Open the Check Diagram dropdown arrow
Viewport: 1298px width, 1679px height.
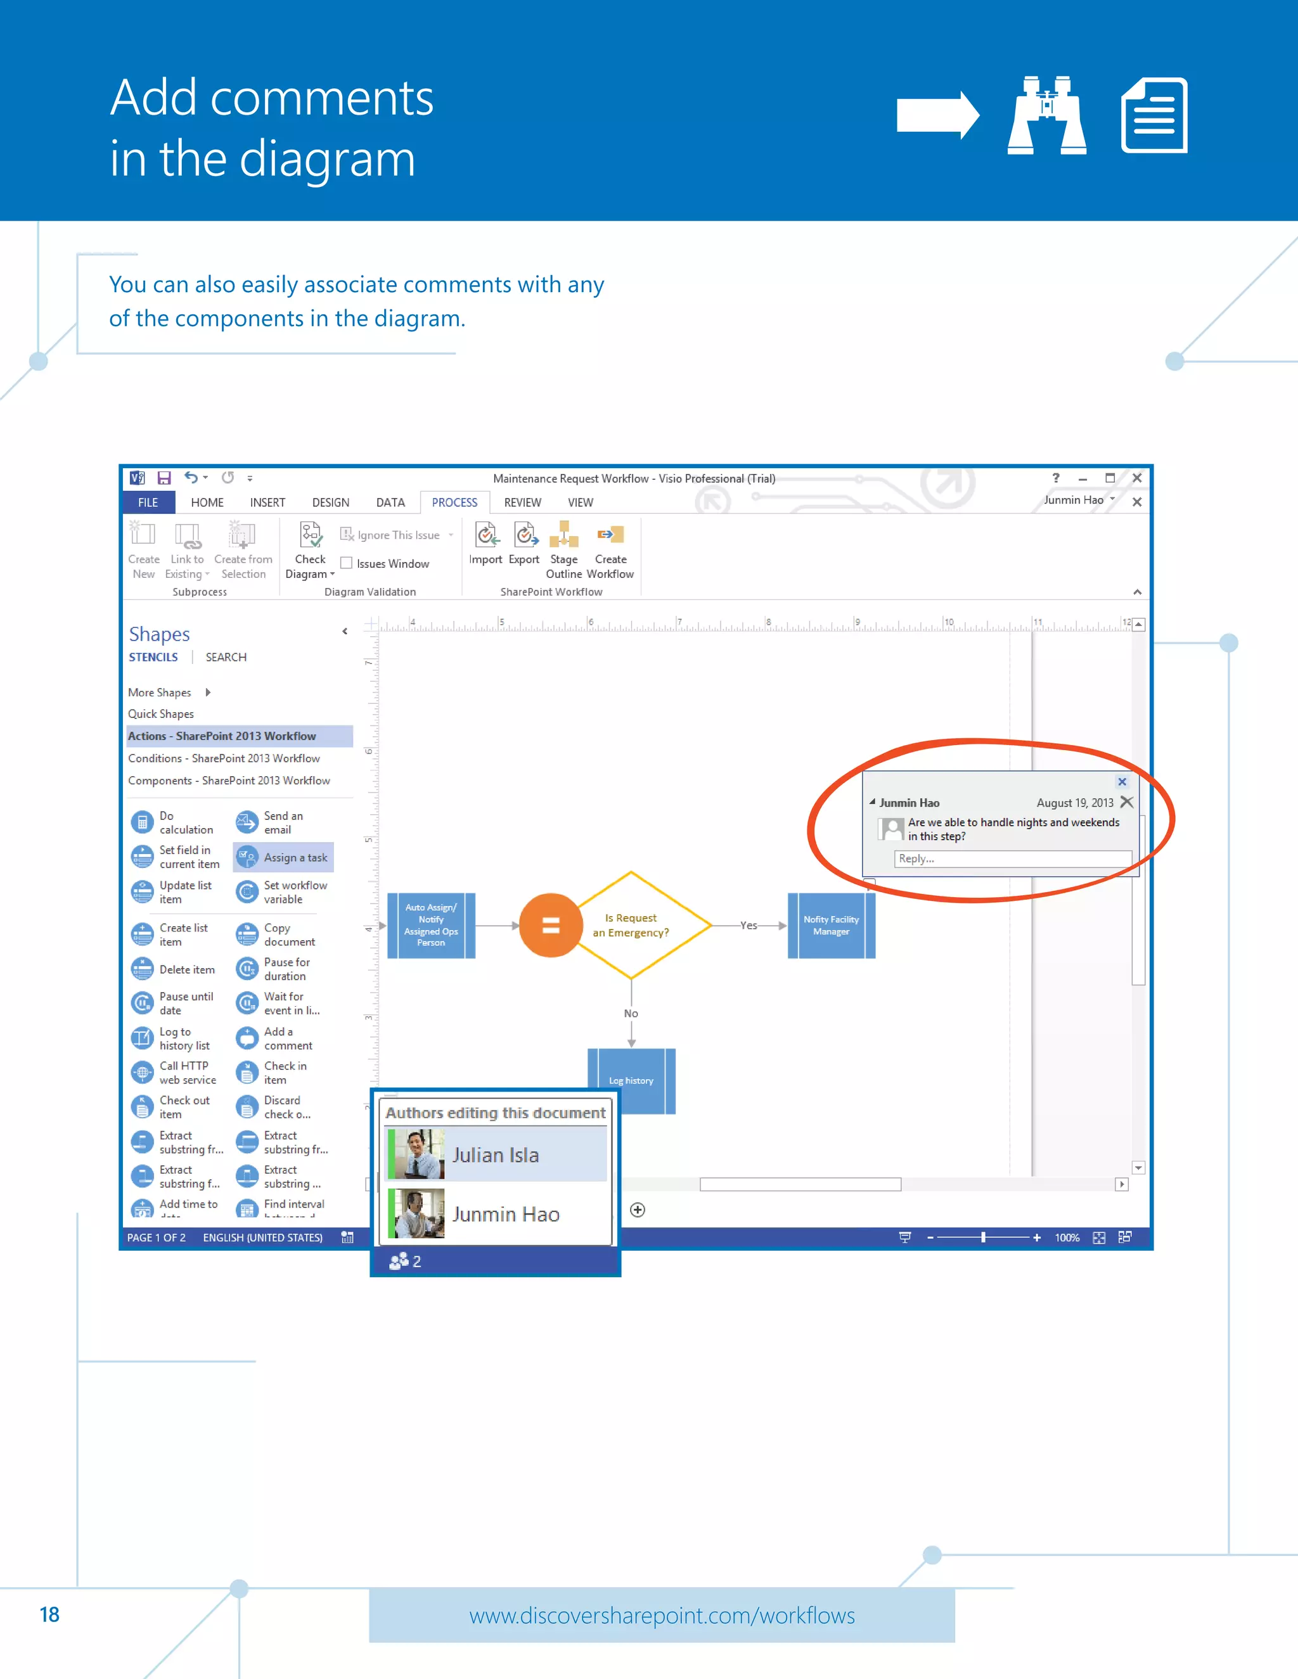(x=332, y=574)
